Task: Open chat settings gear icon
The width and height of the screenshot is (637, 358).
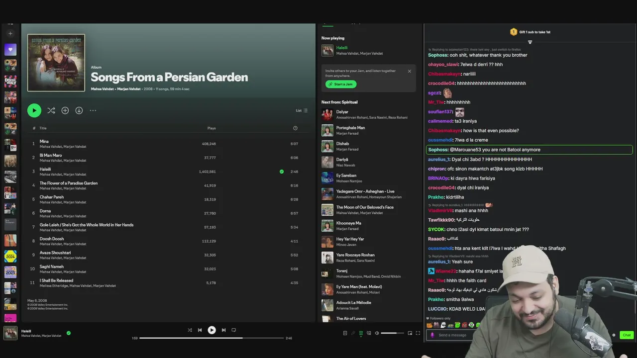Action: pos(614,335)
